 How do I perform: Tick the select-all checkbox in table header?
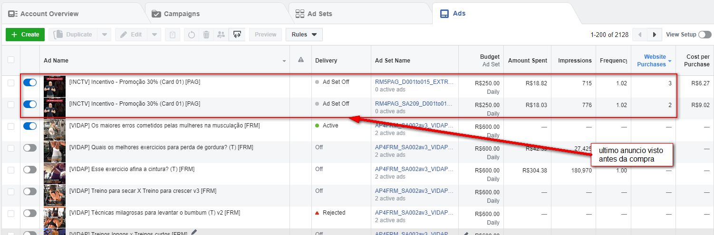(x=11, y=60)
